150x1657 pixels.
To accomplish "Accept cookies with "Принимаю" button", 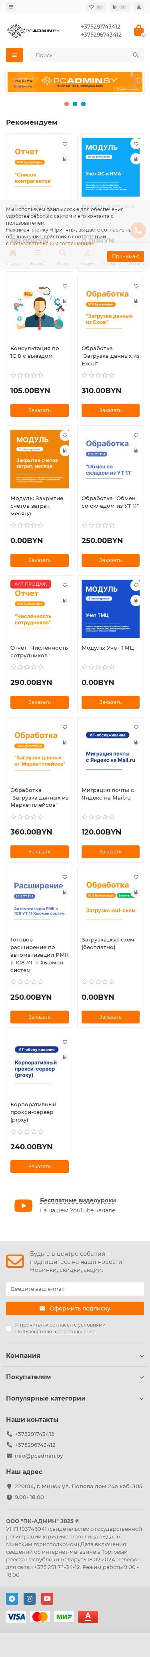I will pos(126,256).
